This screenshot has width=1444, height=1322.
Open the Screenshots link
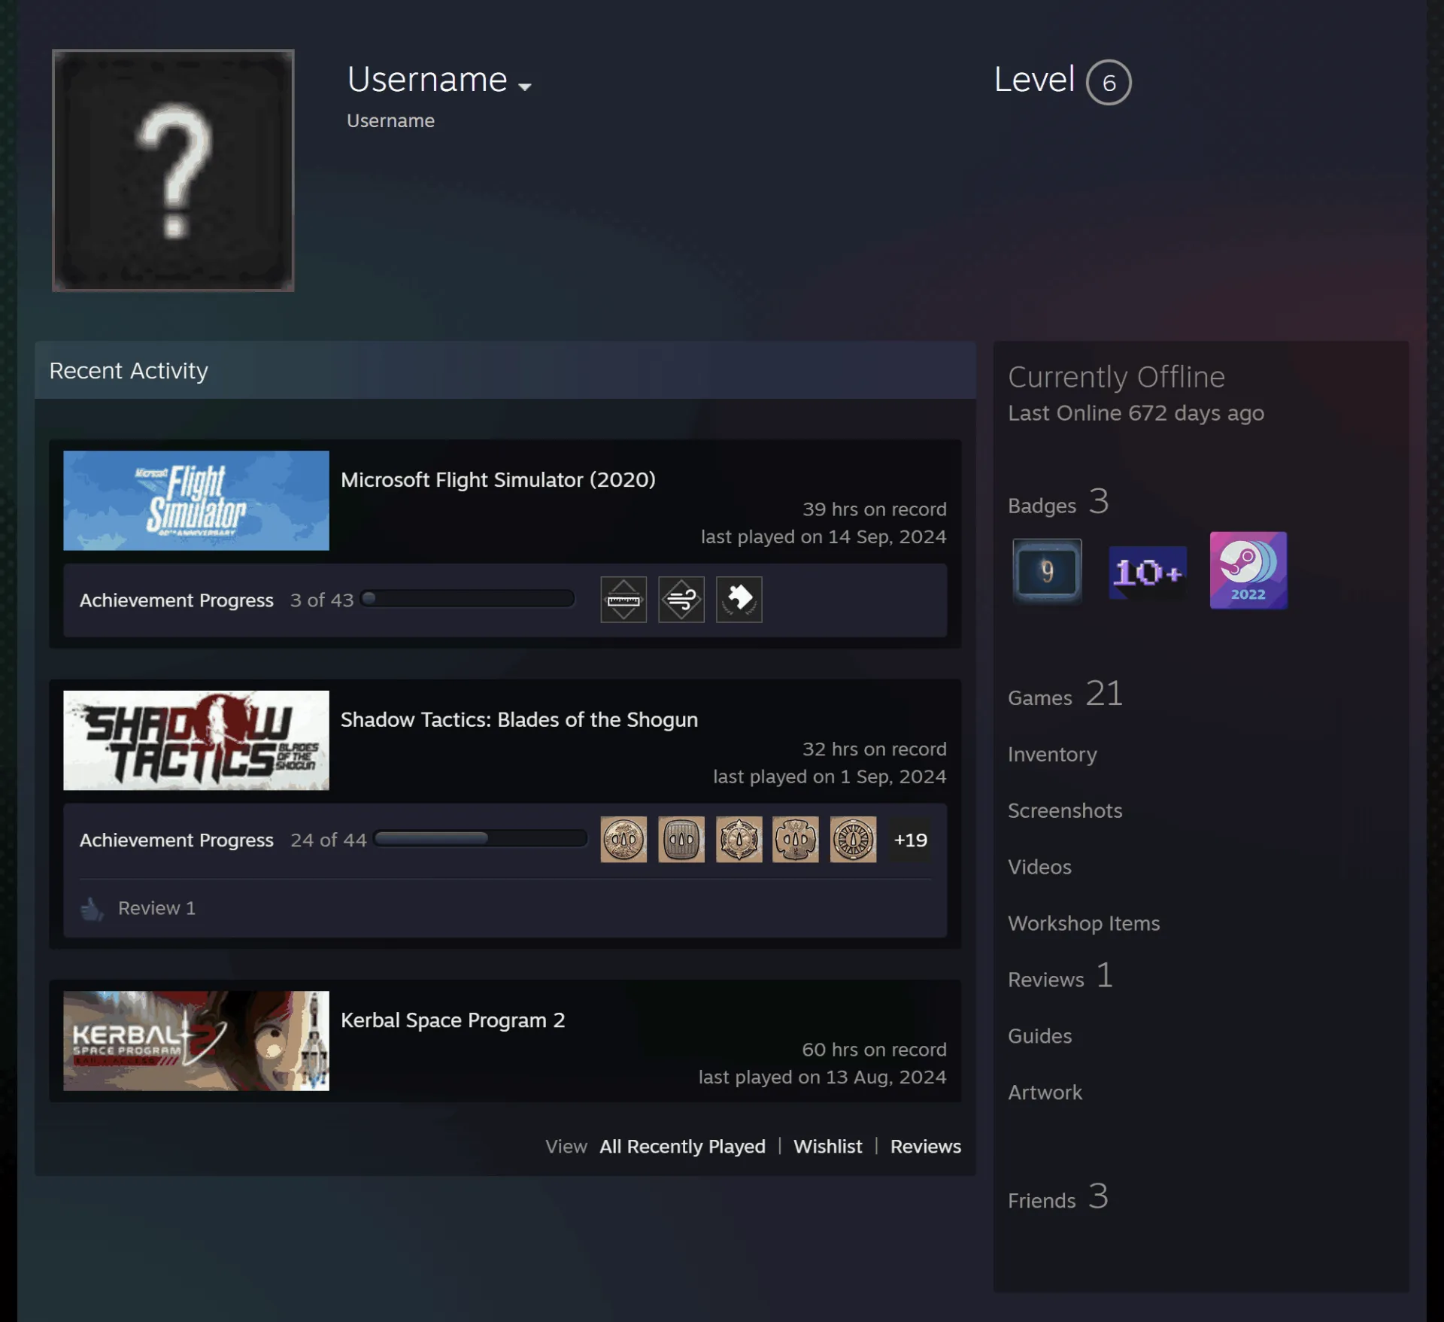point(1065,810)
